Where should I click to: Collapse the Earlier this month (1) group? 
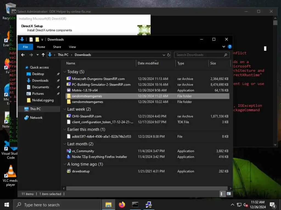coord(64,129)
